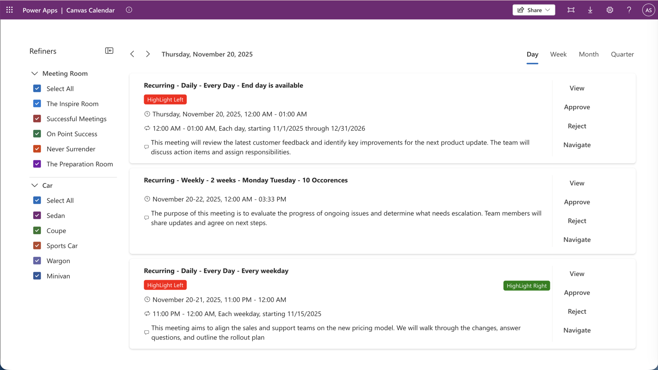Viewport: 658px width, 370px height.
Task: Switch to the Quarter view tab
Action: point(622,54)
